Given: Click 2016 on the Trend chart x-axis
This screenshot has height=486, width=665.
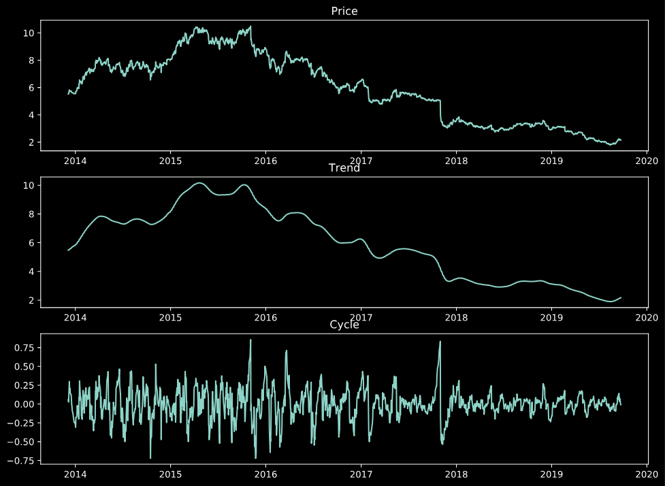Looking at the screenshot, I should pos(265,318).
